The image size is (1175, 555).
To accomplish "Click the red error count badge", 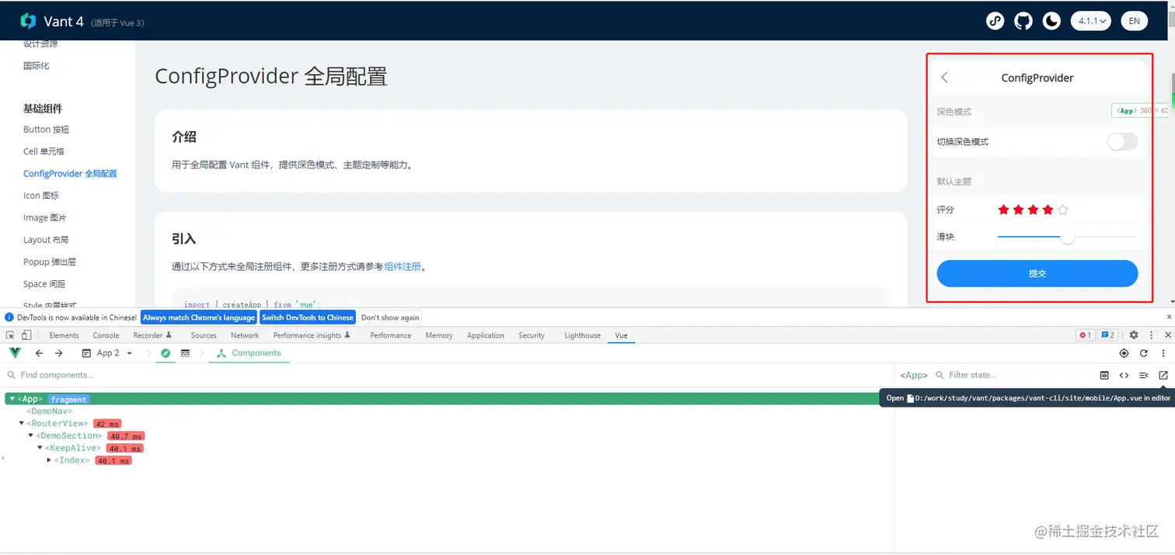I will click(x=1085, y=335).
